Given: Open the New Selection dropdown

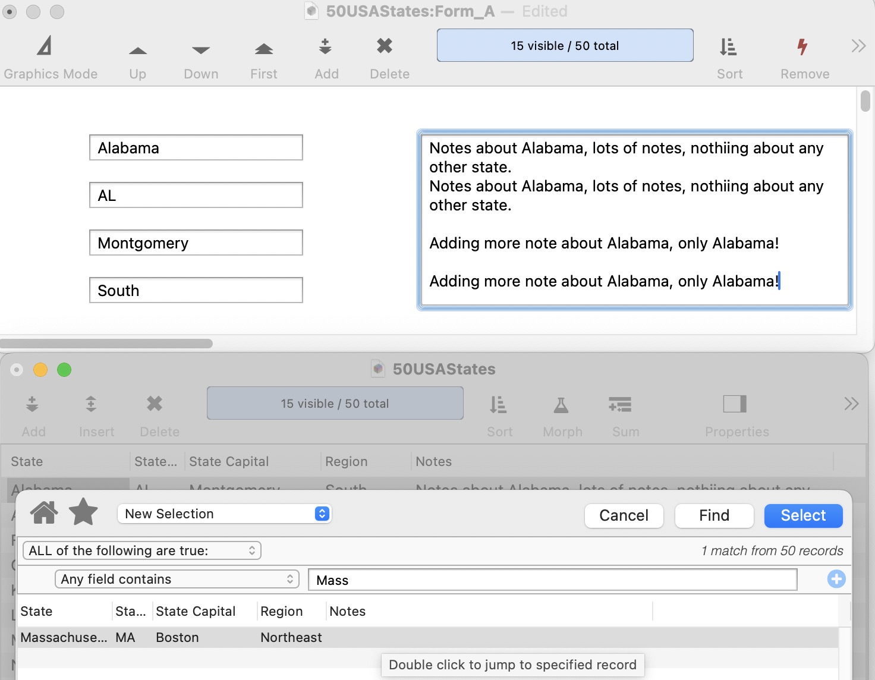Looking at the screenshot, I should (x=225, y=514).
